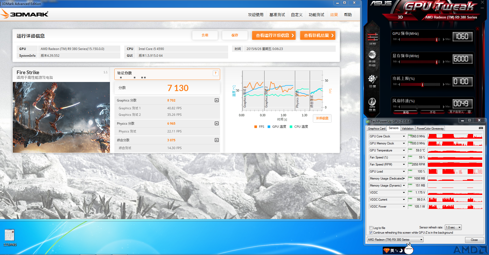
Task: Open the GPU-Z graphics card selector dropdown
Action: click(x=395, y=240)
